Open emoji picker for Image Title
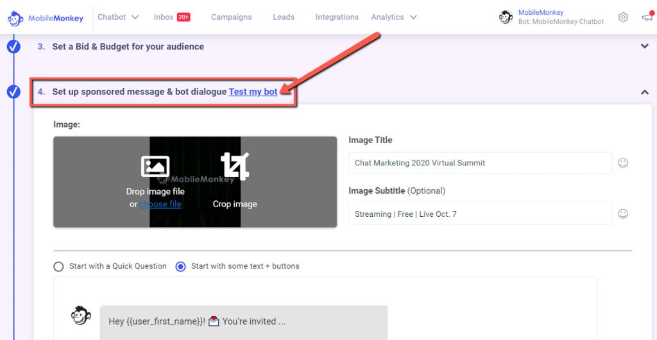 tap(623, 162)
